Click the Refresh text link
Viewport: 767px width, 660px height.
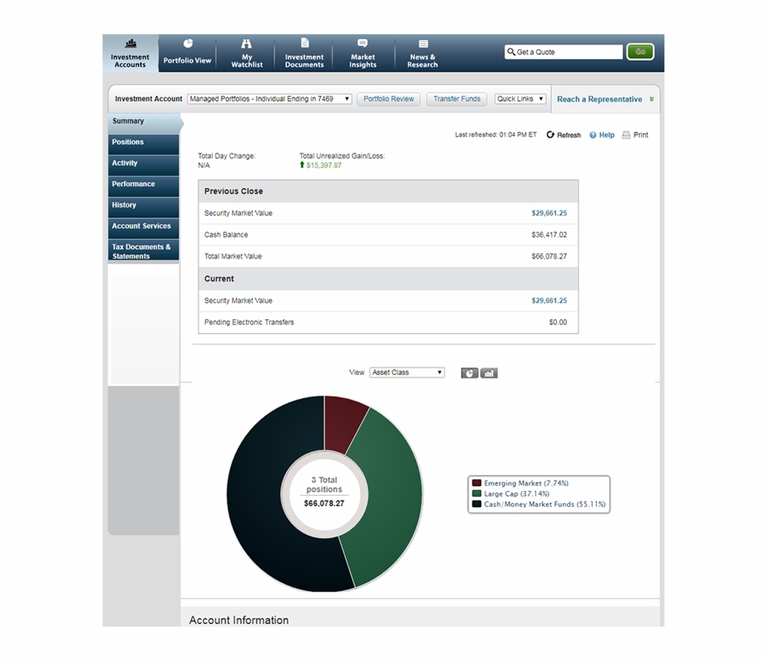pyautogui.click(x=569, y=136)
